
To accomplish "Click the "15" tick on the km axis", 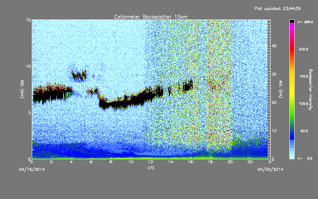I will coord(28,20).
